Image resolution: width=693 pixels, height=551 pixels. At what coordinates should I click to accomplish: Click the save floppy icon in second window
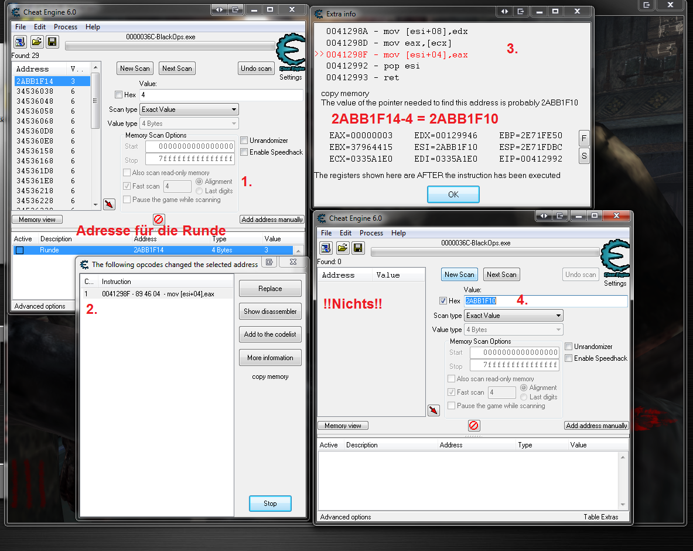tap(358, 248)
